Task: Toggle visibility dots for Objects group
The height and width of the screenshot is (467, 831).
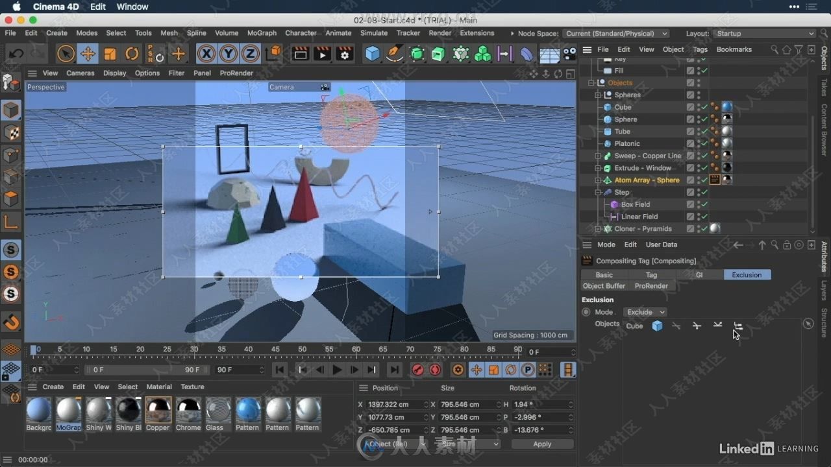Action: click(699, 82)
